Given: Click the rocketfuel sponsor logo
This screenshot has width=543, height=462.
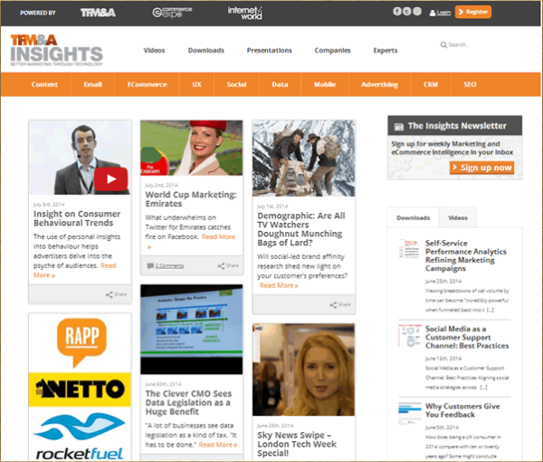Looking at the screenshot, I should [80, 436].
